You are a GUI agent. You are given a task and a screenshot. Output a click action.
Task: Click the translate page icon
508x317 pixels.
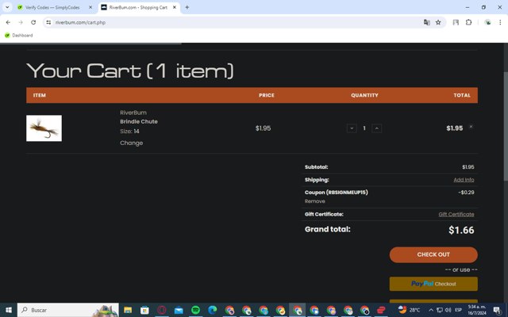tap(427, 22)
